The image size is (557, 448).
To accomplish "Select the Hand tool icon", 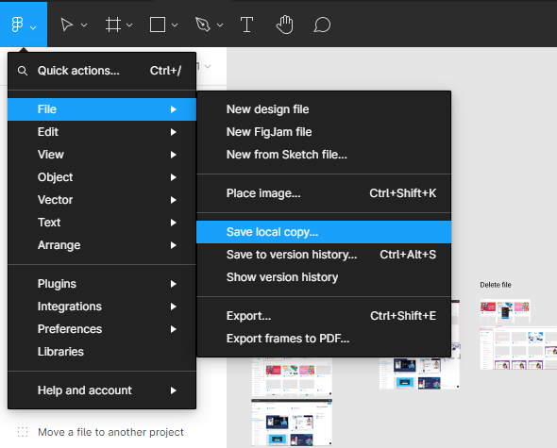I will (x=284, y=25).
